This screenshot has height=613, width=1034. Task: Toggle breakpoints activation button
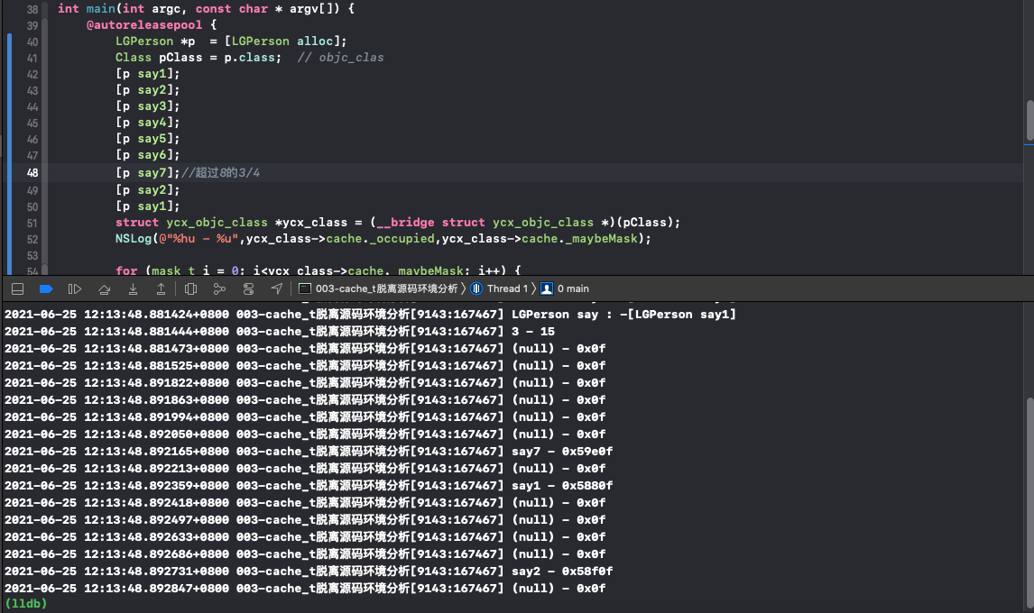pos(46,288)
